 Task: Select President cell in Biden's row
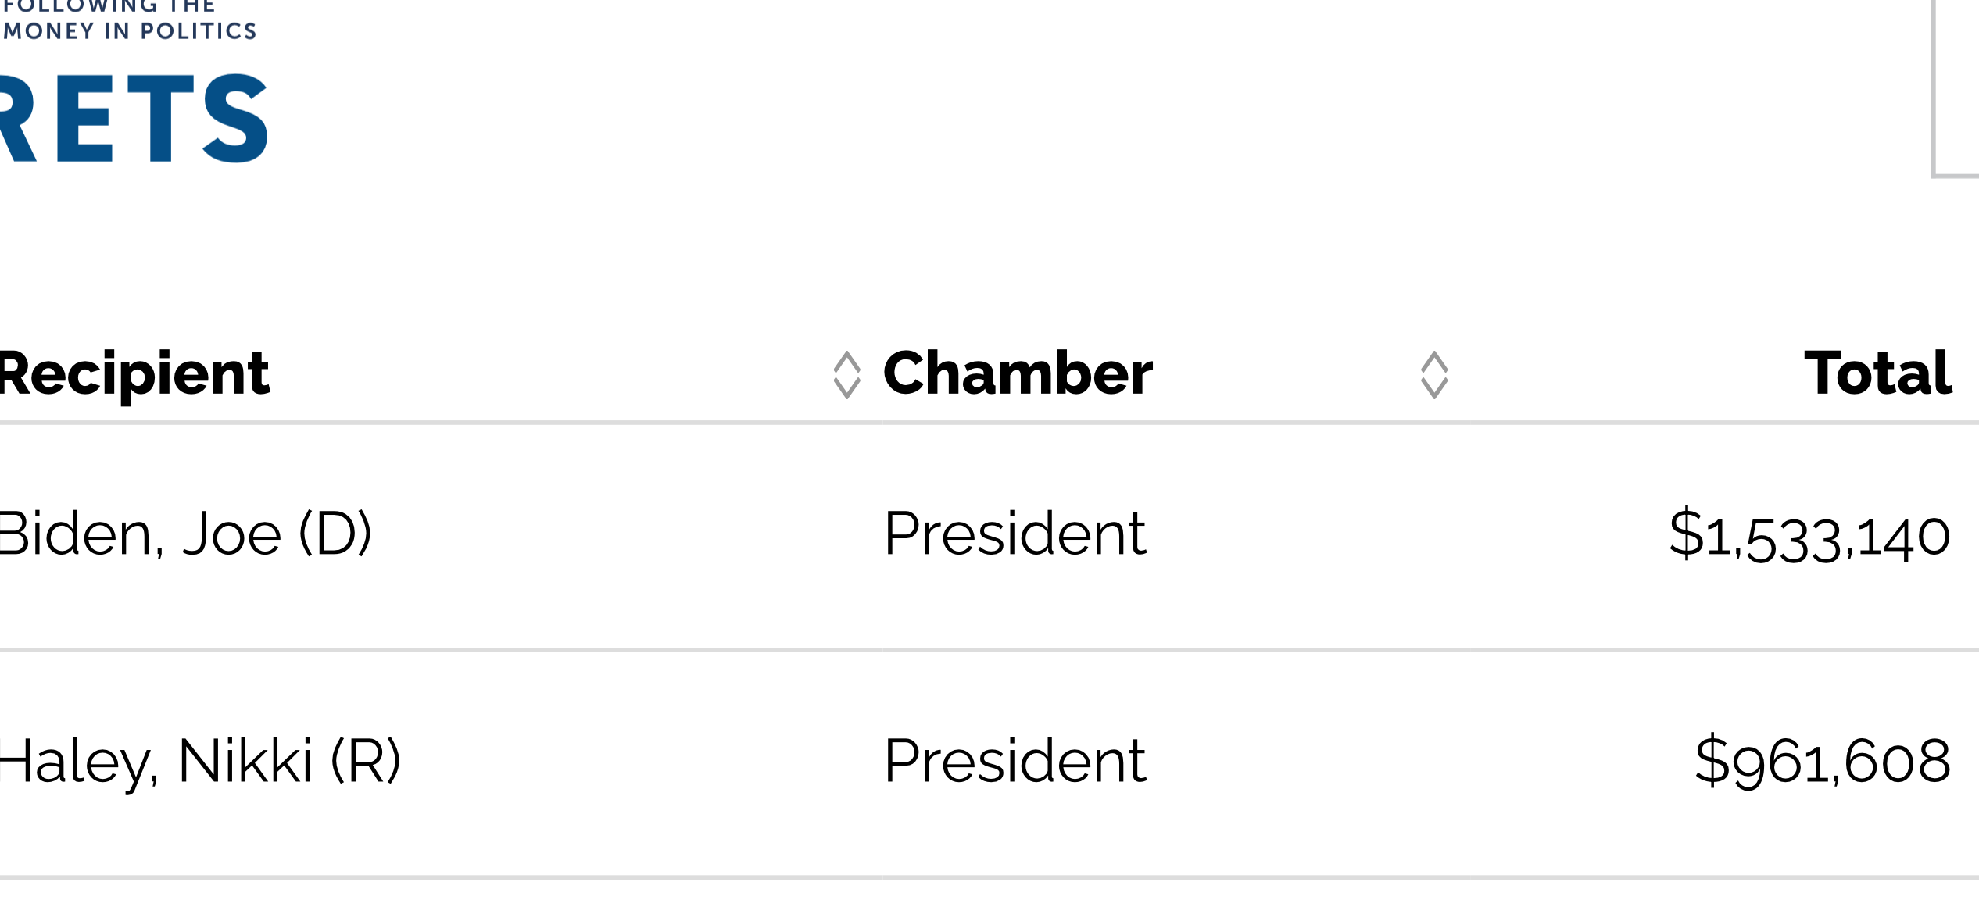pyautogui.click(x=1015, y=534)
